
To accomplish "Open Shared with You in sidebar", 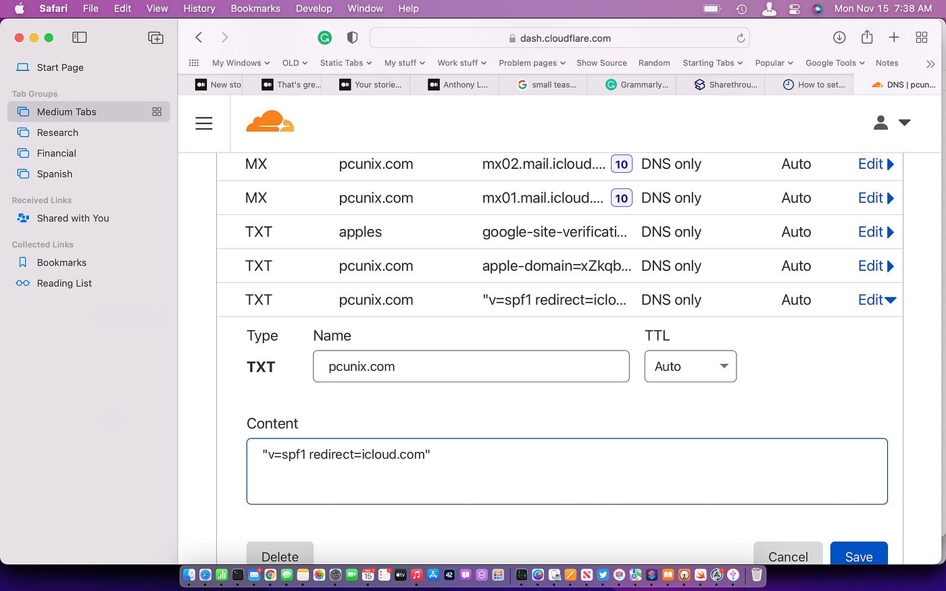I will pyautogui.click(x=89, y=218).
